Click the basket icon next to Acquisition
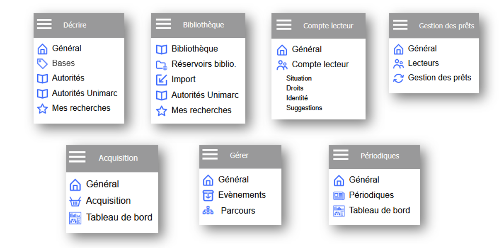The image size is (499, 248). tap(75, 202)
